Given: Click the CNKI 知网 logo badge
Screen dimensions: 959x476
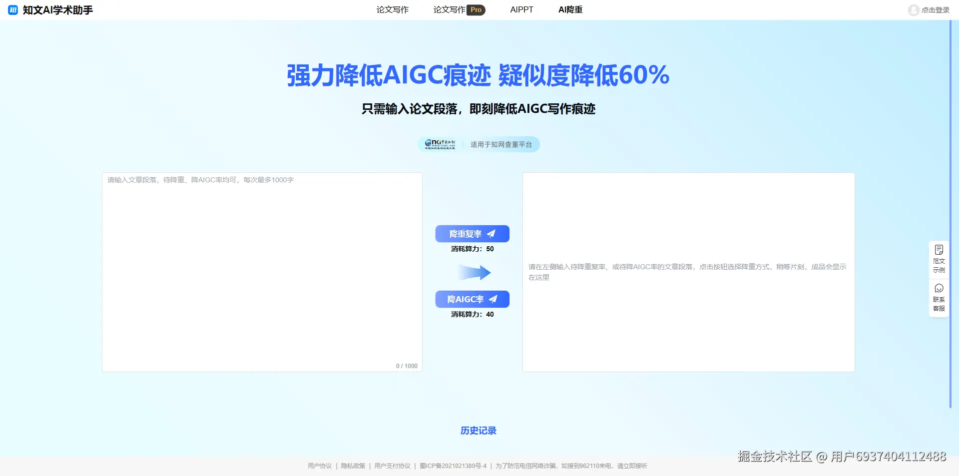Looking at the screenshot, I should click(x=441, y=144).
